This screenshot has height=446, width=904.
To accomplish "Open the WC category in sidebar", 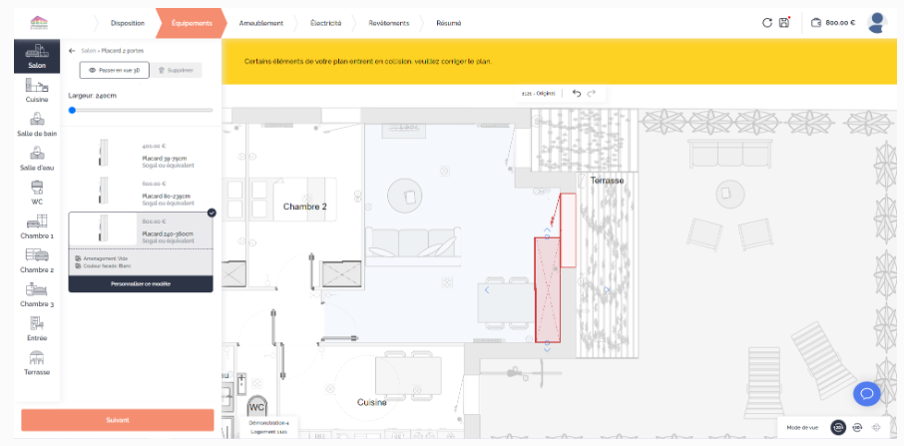I will [x=37, y=192].
